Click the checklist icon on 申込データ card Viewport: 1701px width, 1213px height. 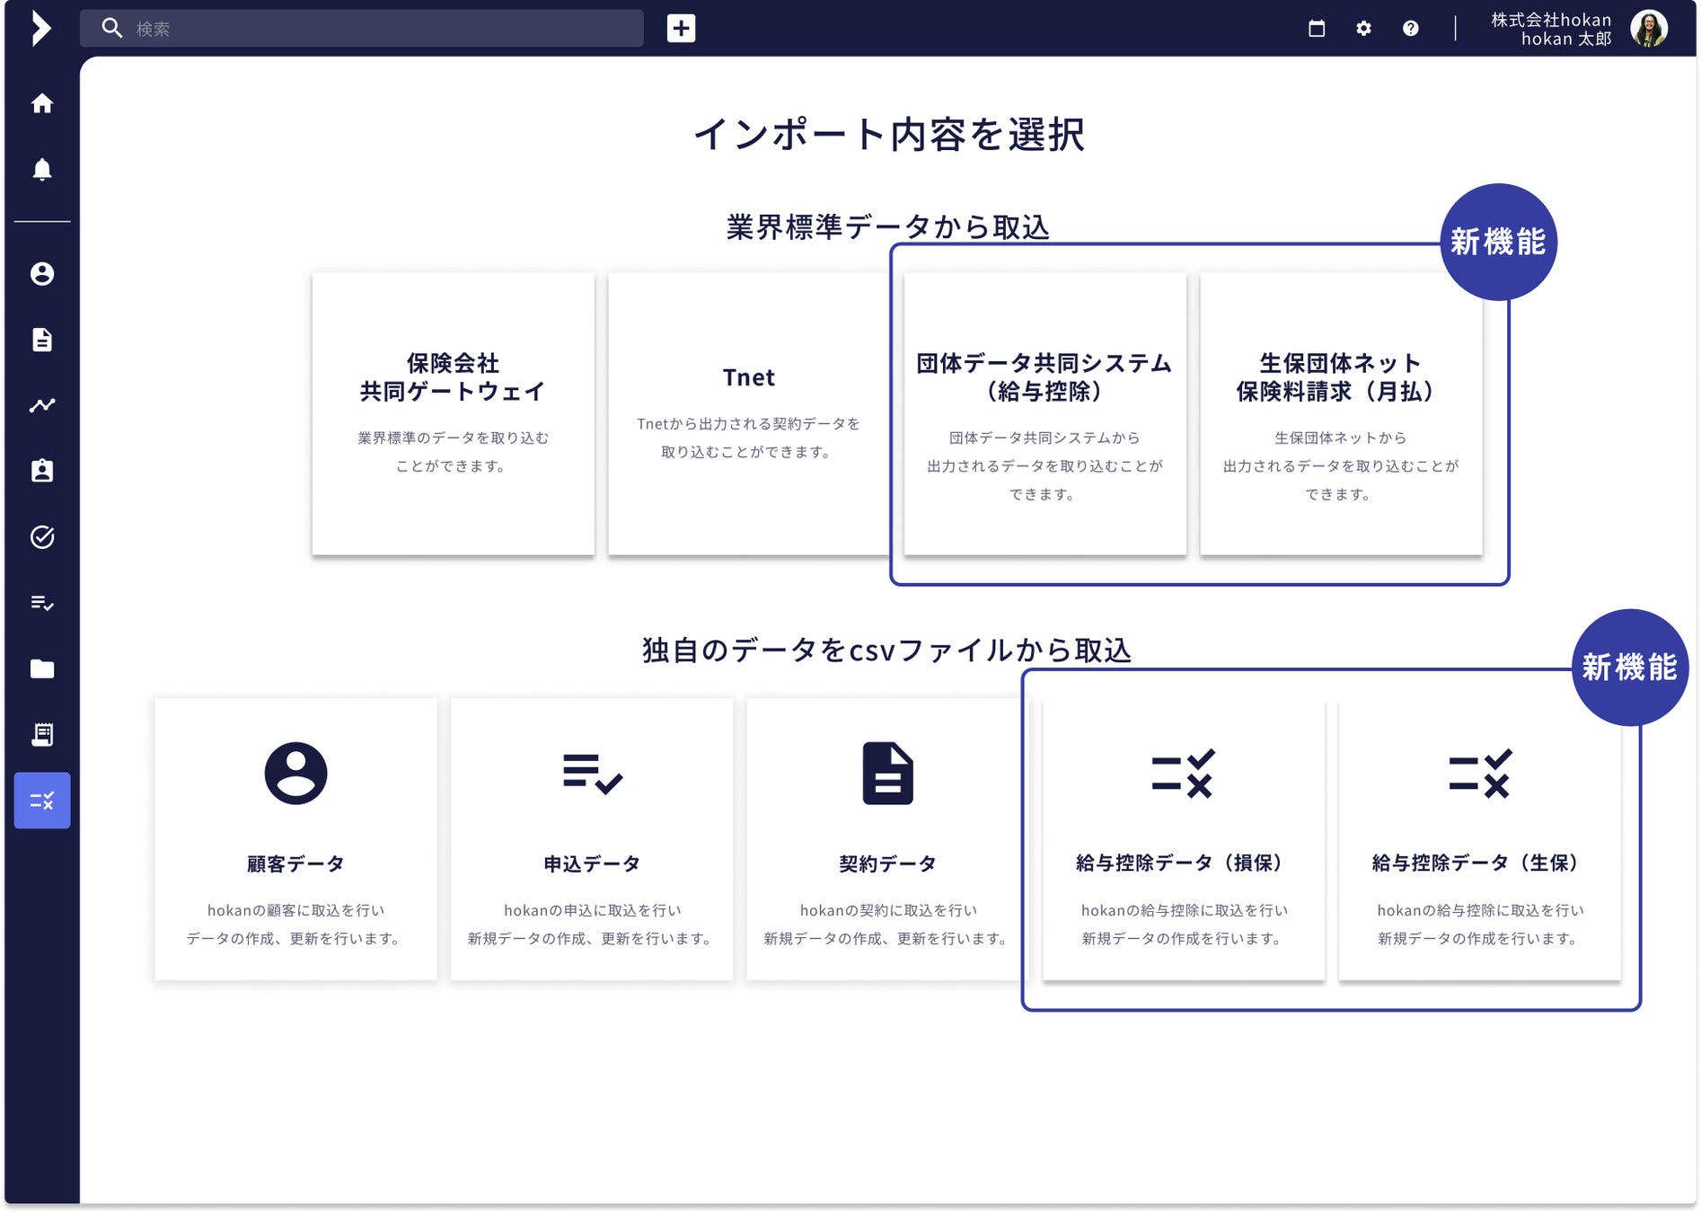[592, 774]
